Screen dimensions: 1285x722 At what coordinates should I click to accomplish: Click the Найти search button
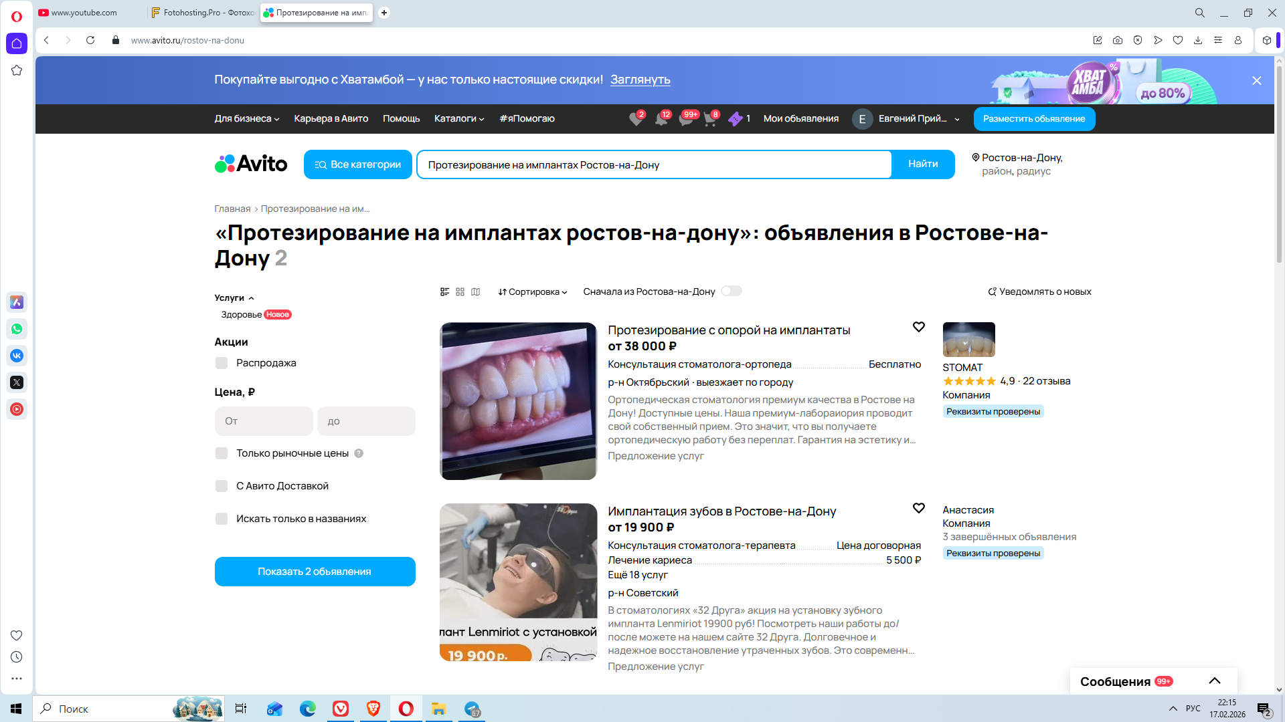(x=922, y=164)
